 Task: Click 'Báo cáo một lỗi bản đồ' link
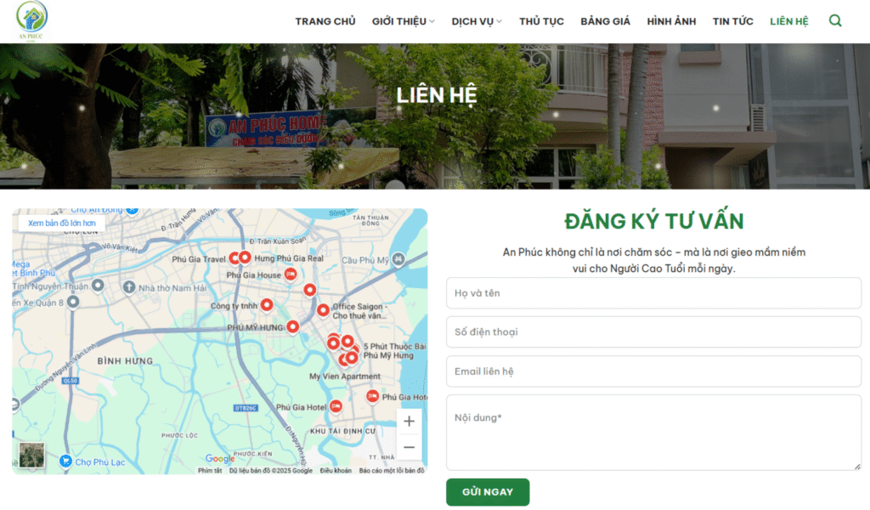392,471
